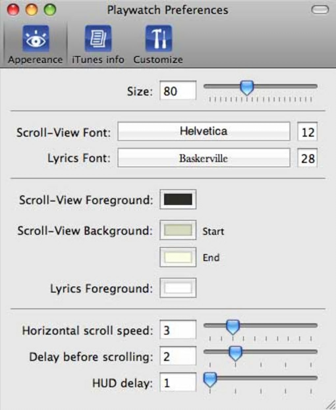Click the toolbar toggle pill button
This screenshot has height=410, width=336.
(320, 10)
